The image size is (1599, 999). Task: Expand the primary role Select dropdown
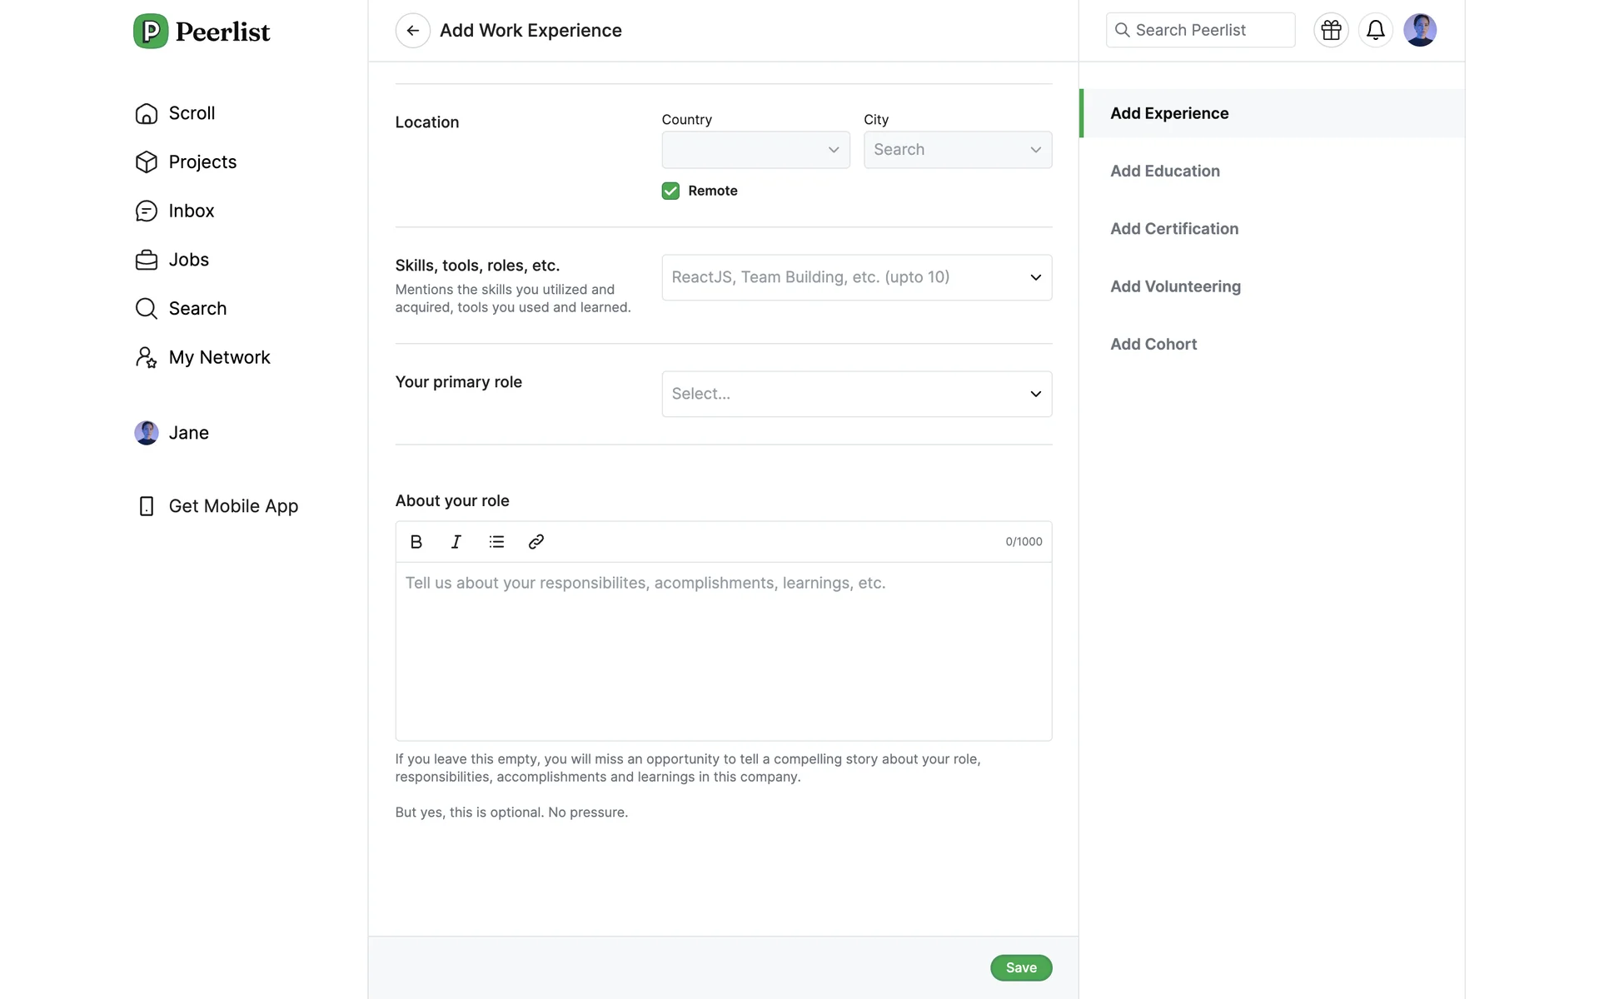pos(856,394)
